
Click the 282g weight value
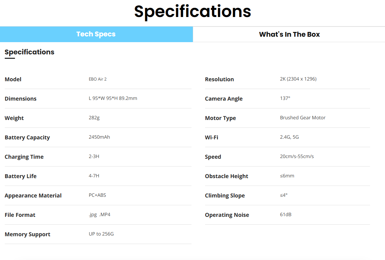[94, 118]
